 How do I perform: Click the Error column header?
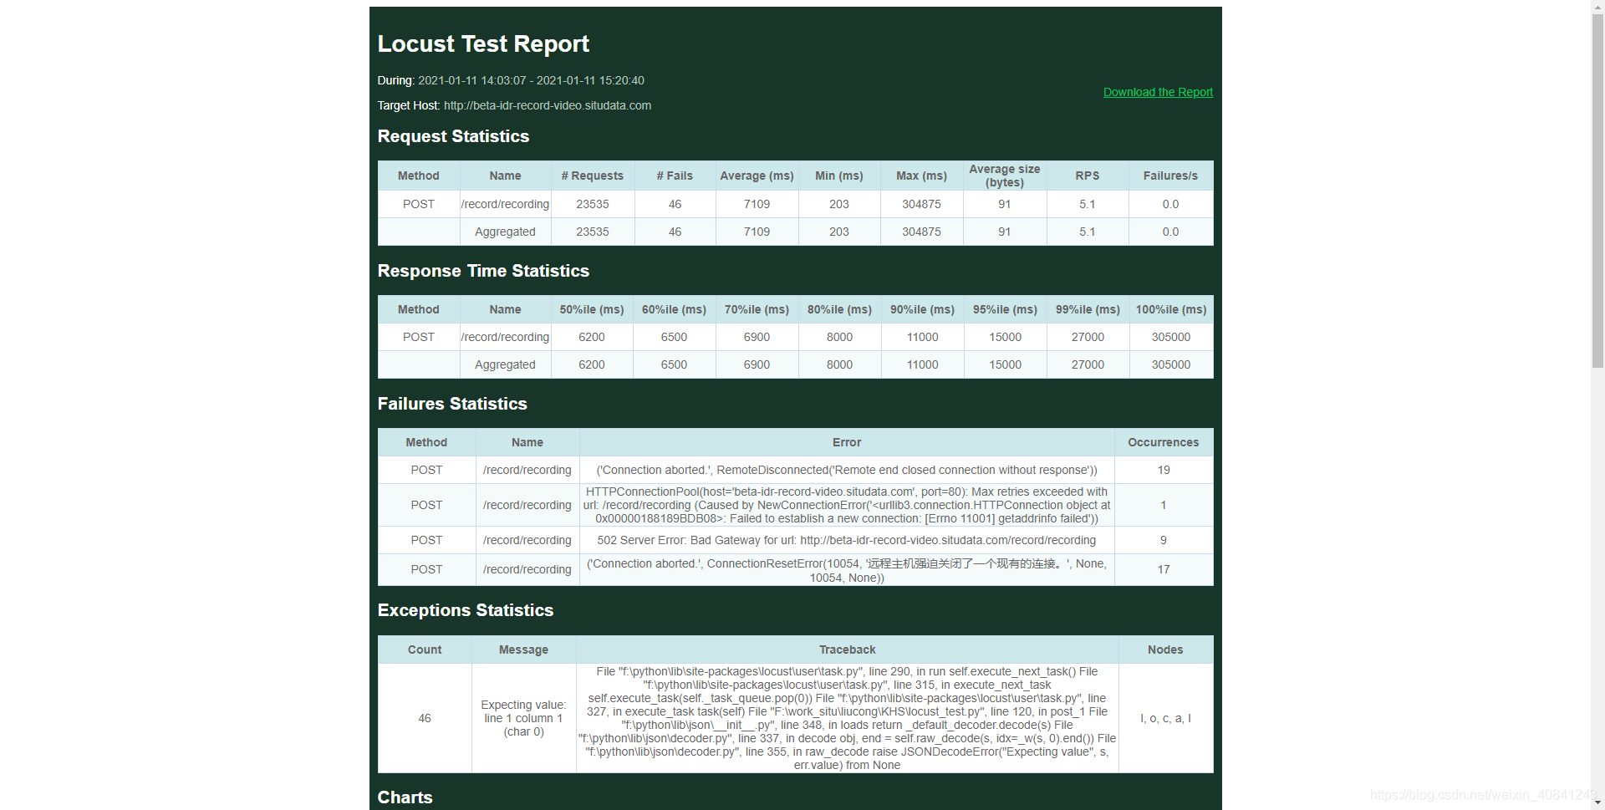point(847,442)
